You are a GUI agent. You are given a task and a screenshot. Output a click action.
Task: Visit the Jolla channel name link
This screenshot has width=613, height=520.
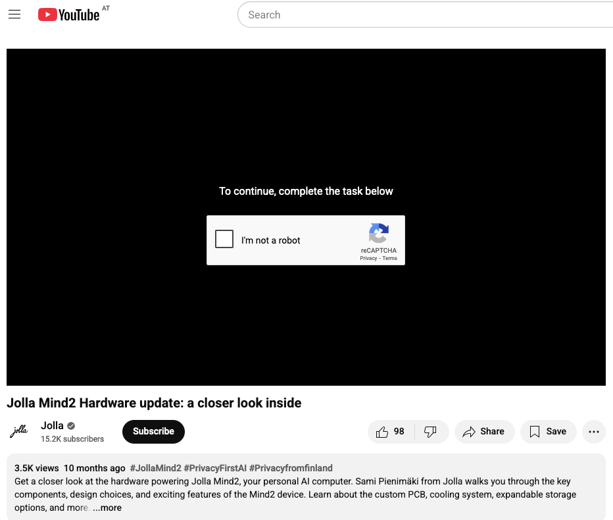52,425
